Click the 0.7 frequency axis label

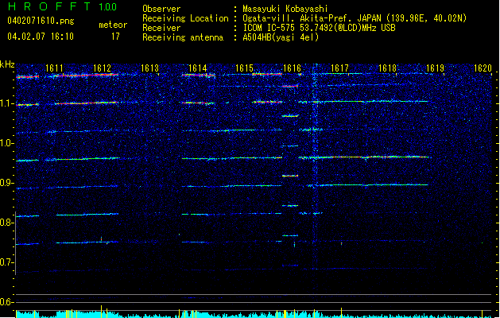7,262
